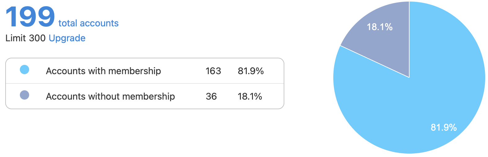488x157 pixels.
Task: Select the Accounts with membership label
Action: tap(103, 71)
